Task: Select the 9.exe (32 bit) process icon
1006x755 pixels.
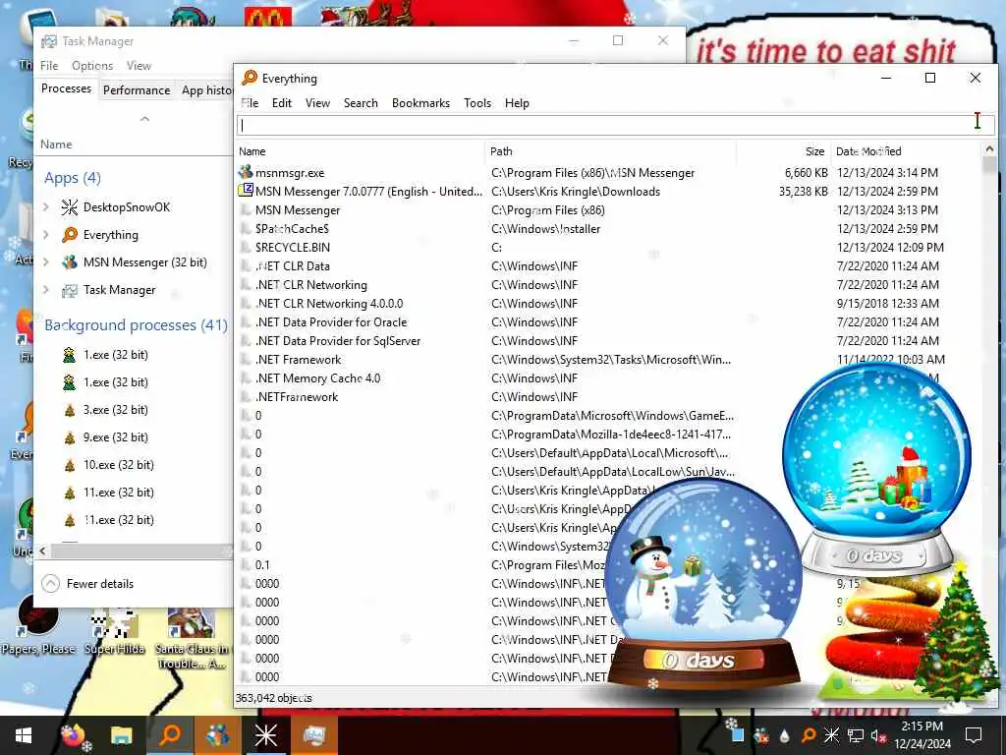Action: [x=70, y=437]
